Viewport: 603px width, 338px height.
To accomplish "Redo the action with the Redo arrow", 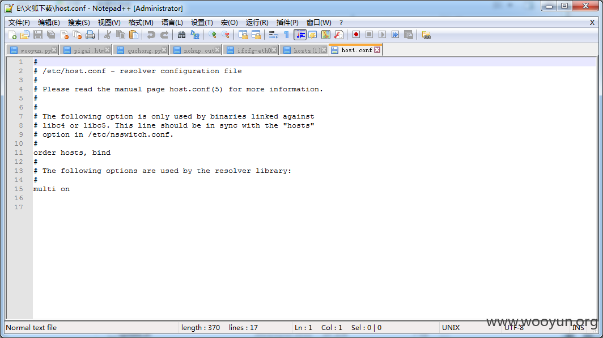I will point(164,35).
